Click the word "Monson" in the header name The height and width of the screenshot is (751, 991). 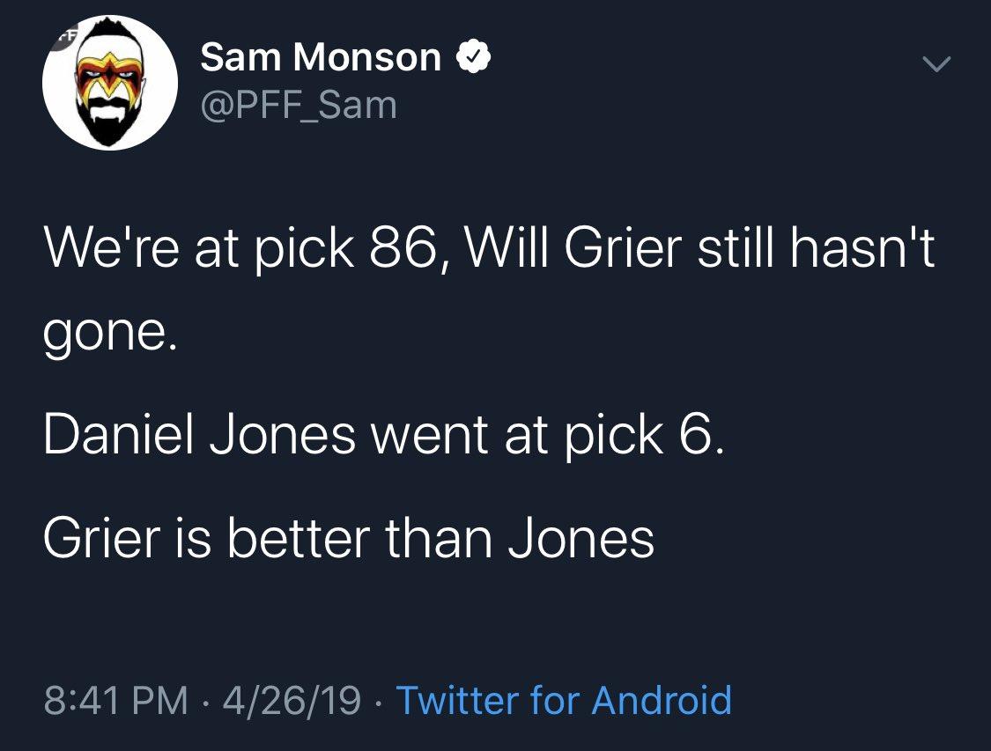[x=366, y=57]
